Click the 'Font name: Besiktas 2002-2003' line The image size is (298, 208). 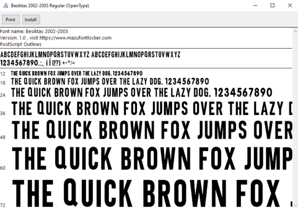click(x=34, y=31)
